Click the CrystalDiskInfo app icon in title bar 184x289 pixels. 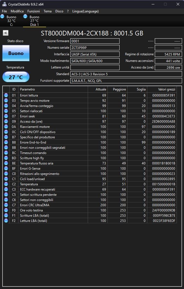tap(4, 4)
